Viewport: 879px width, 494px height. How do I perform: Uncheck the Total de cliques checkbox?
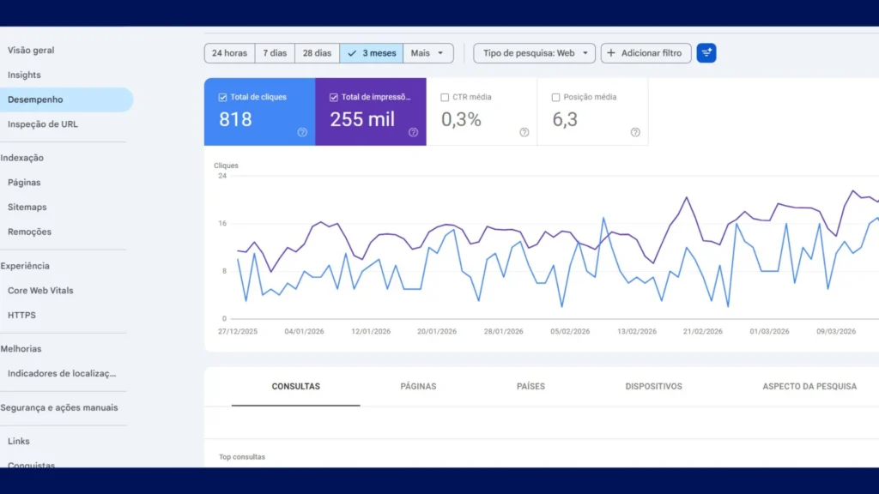click(x=223, y=98)
